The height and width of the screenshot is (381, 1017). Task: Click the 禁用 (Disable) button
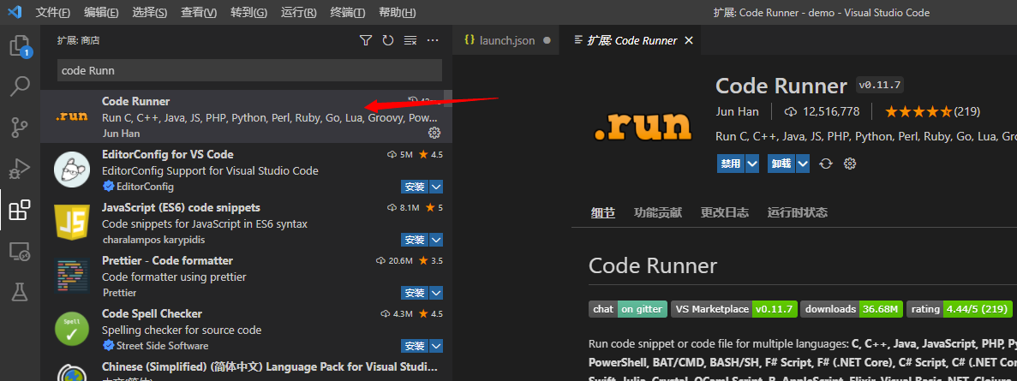coord(731,164)
